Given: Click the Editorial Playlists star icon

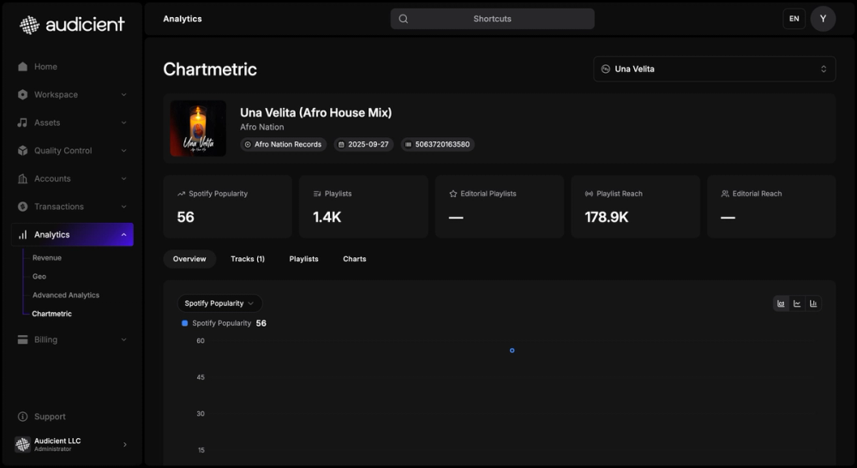Looking at the screenshot, I should (453, 194).
